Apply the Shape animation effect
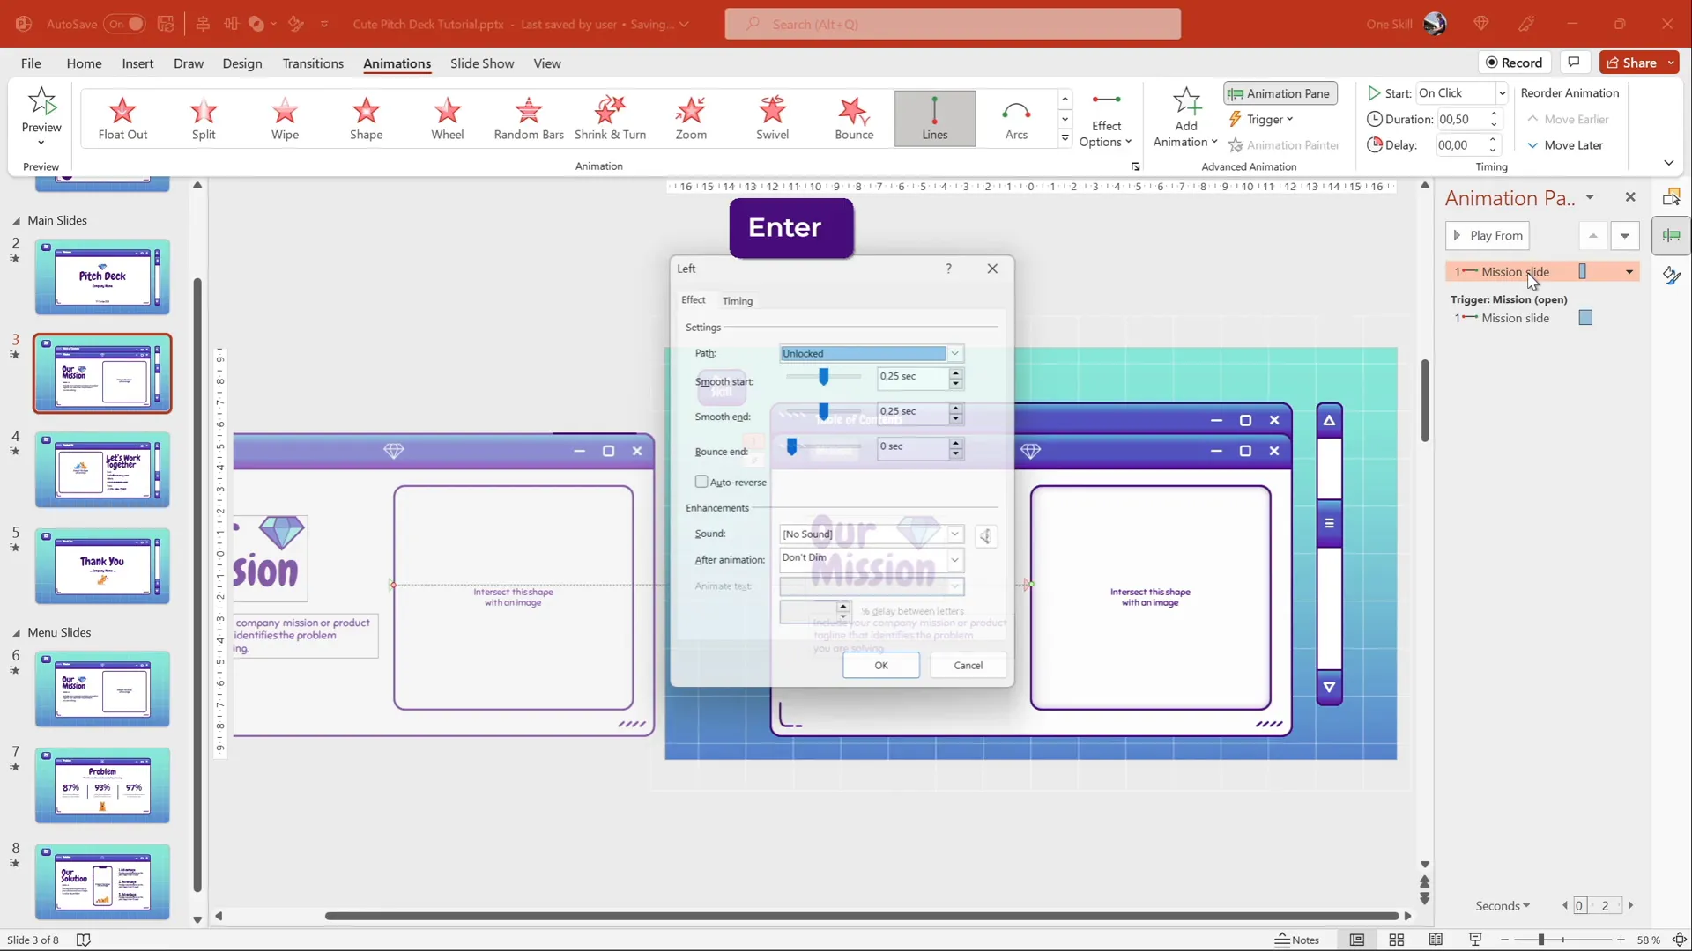 [x=366, y=118]
